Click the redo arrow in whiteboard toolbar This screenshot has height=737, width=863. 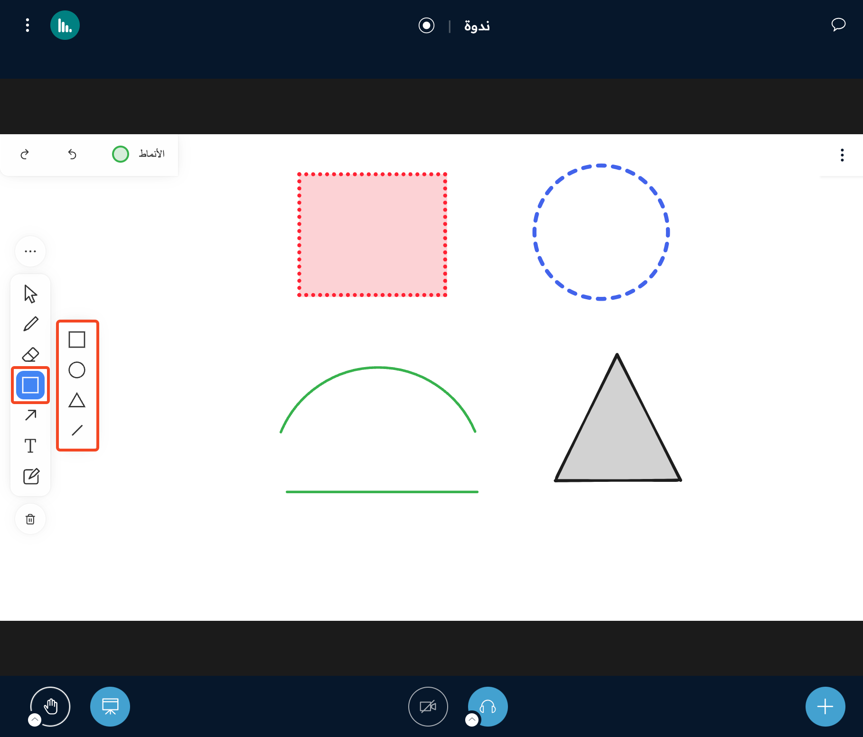tap(25, 154)
